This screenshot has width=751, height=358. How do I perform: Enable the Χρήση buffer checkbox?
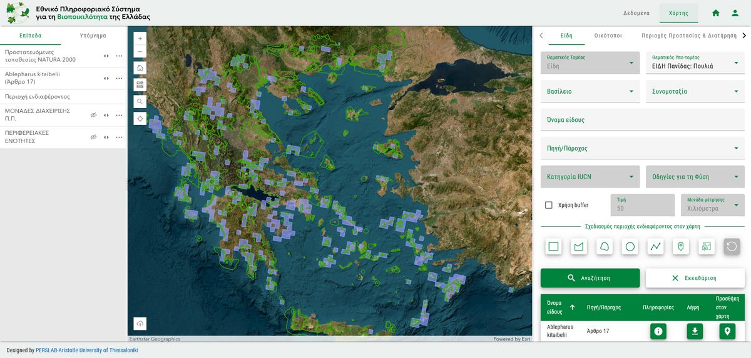click(549, 205)
